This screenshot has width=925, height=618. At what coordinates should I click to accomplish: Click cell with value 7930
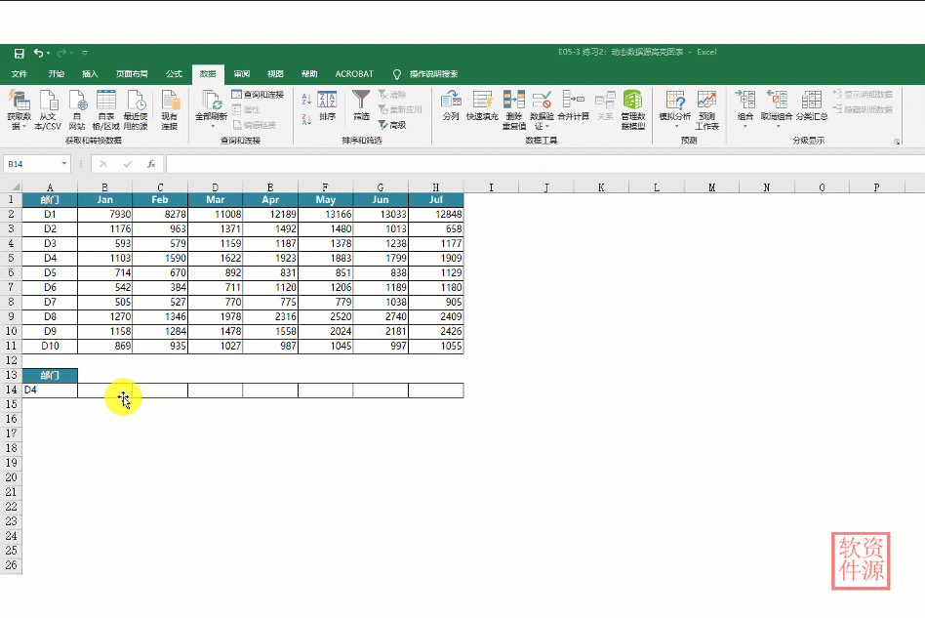[105, 214]
